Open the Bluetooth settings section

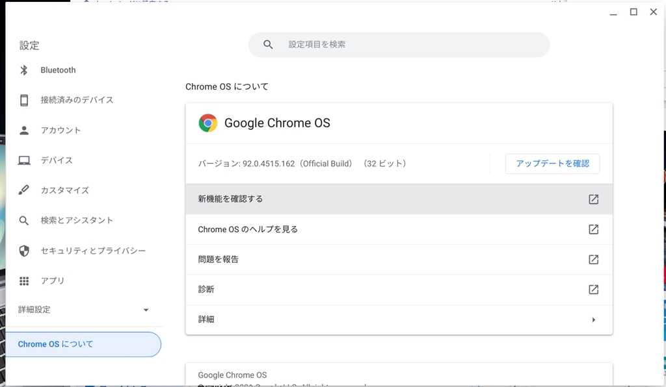(58, 70)
